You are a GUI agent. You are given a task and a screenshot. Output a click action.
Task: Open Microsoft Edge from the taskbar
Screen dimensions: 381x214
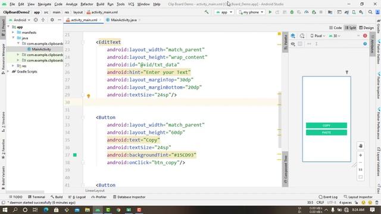tap(46, 210)
